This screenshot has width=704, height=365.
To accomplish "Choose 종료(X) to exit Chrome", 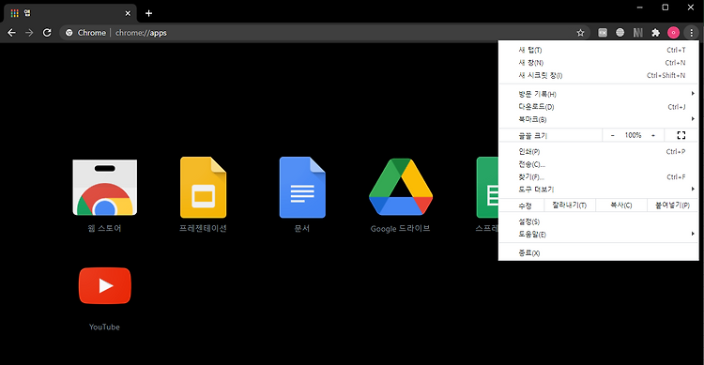I will click(x=599, y=252).
